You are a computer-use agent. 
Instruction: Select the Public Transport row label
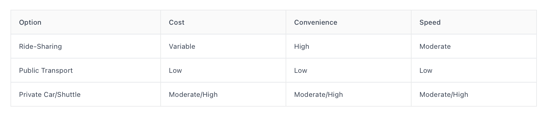pos(46,71)
